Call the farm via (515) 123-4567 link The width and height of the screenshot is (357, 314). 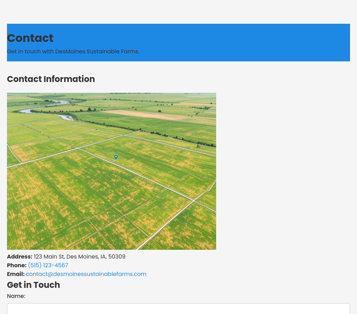click(48, 265)
